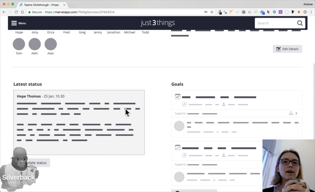
Task: Click the Edit Details button
Action: 287,49
